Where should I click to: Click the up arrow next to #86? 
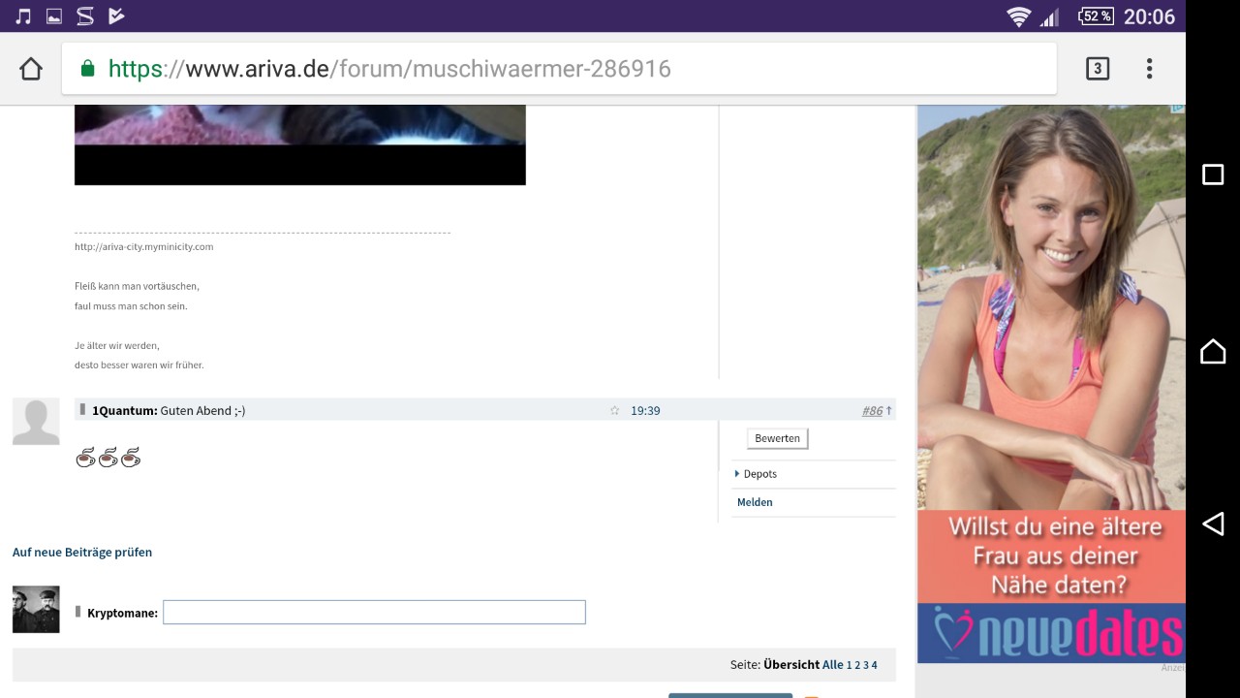889,411
